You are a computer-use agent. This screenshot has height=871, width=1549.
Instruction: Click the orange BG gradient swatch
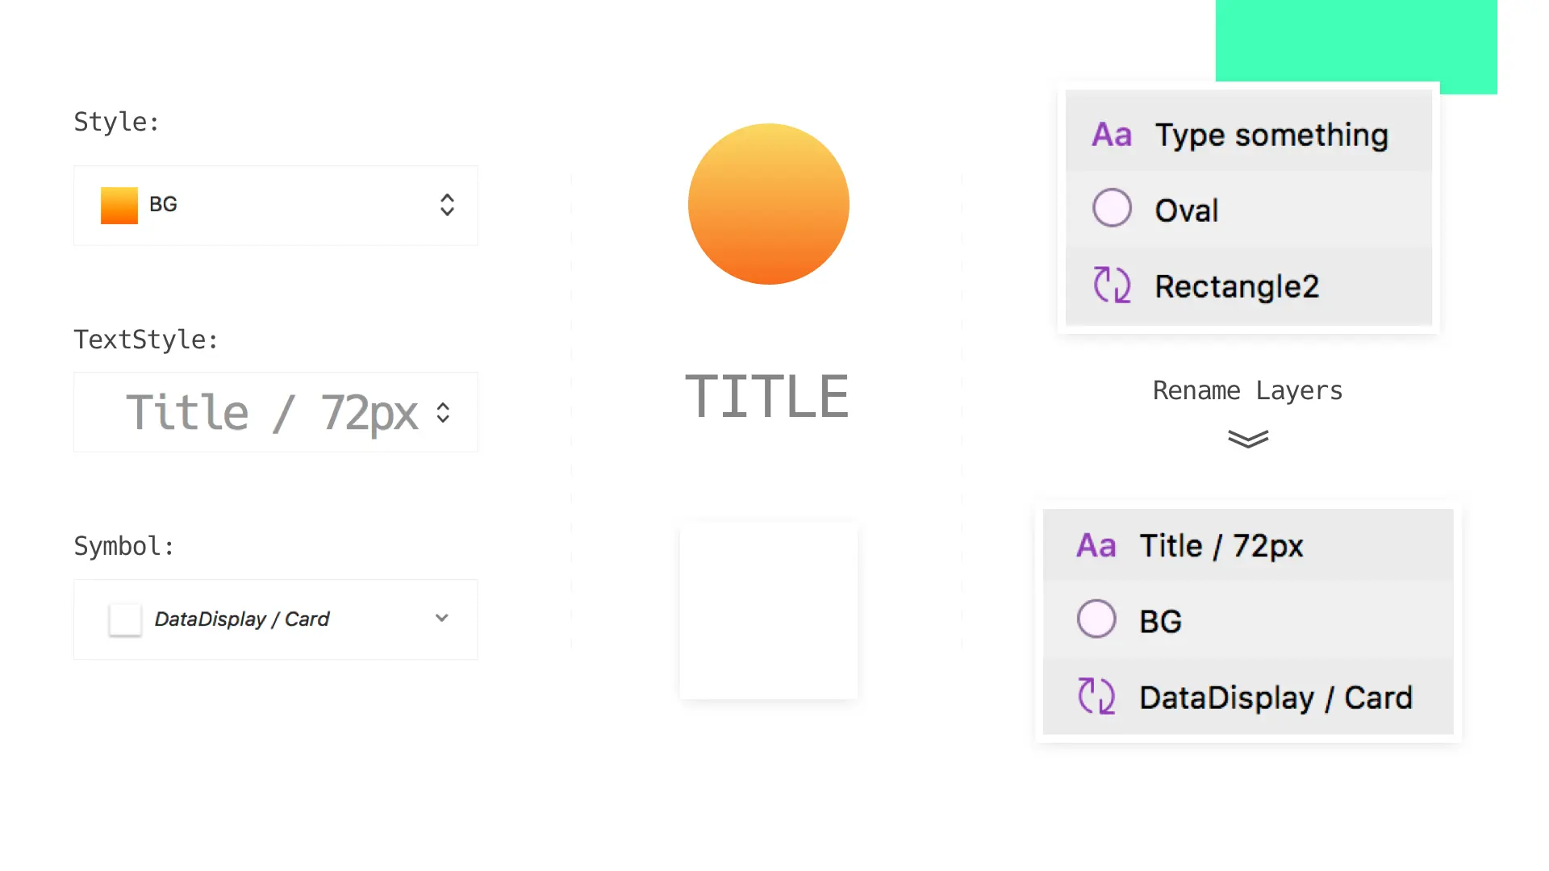(x=119, y=205)
